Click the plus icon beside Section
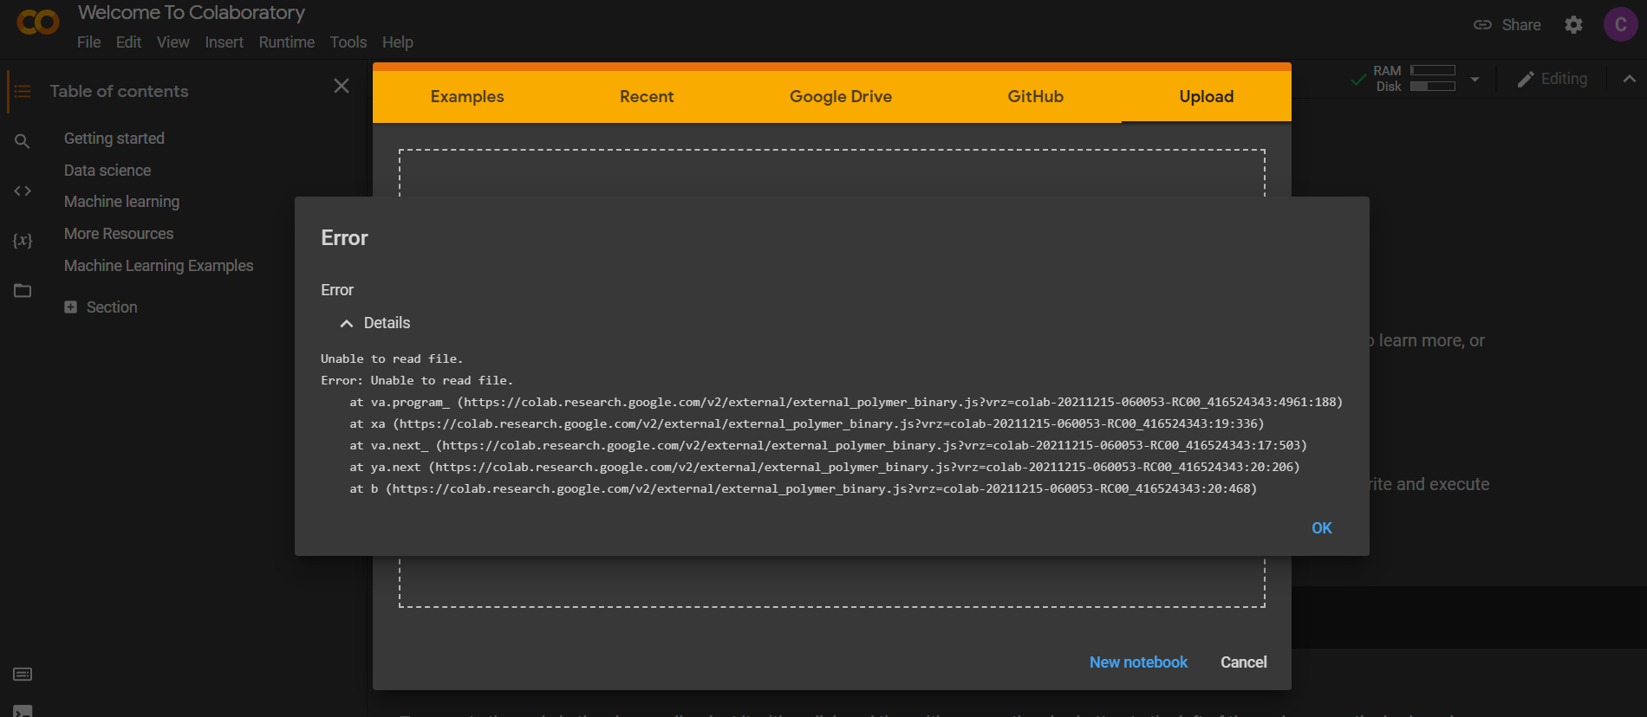 click(71, 307)
